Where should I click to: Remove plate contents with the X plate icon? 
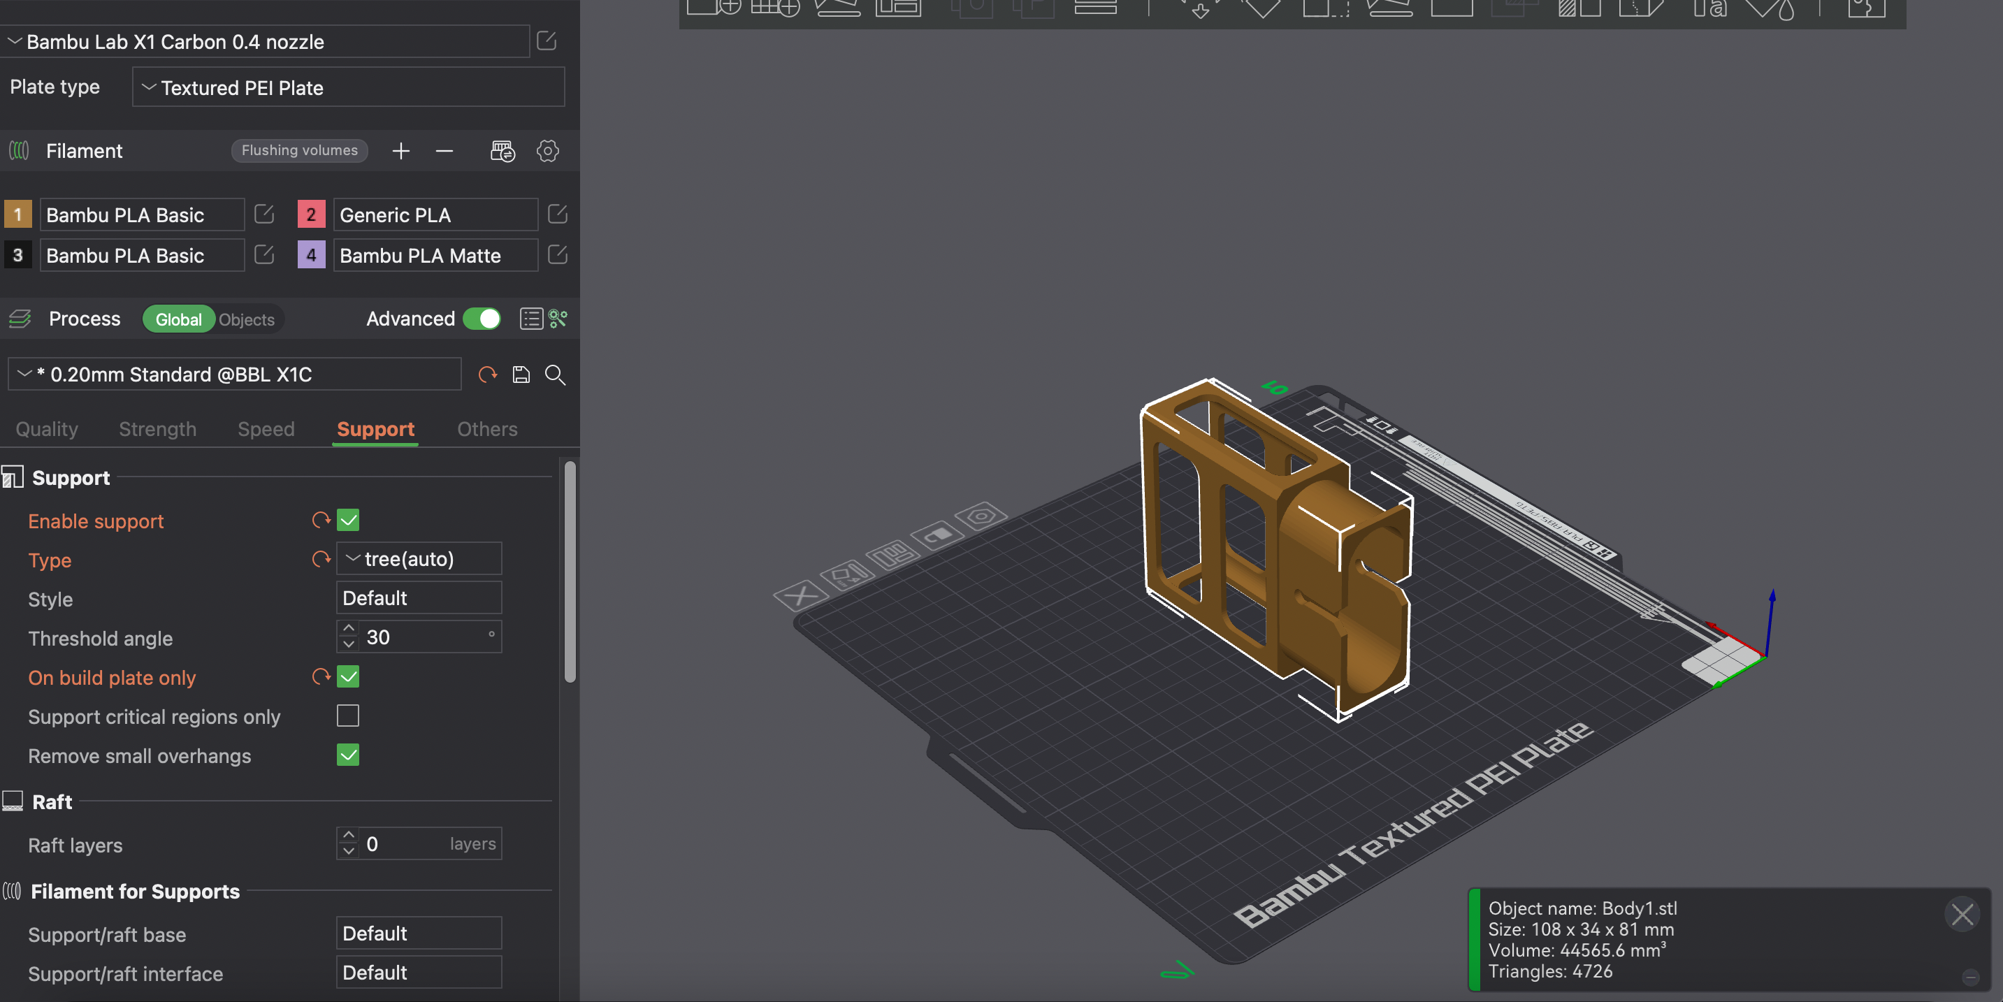click(800, 595)
